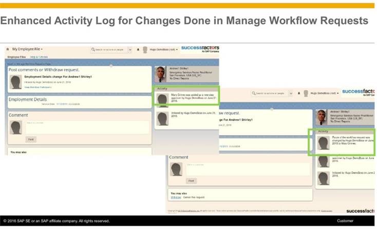
Task: Click avatar beside Mary Grimes activity entry
Action: click(x=162, y=100)
